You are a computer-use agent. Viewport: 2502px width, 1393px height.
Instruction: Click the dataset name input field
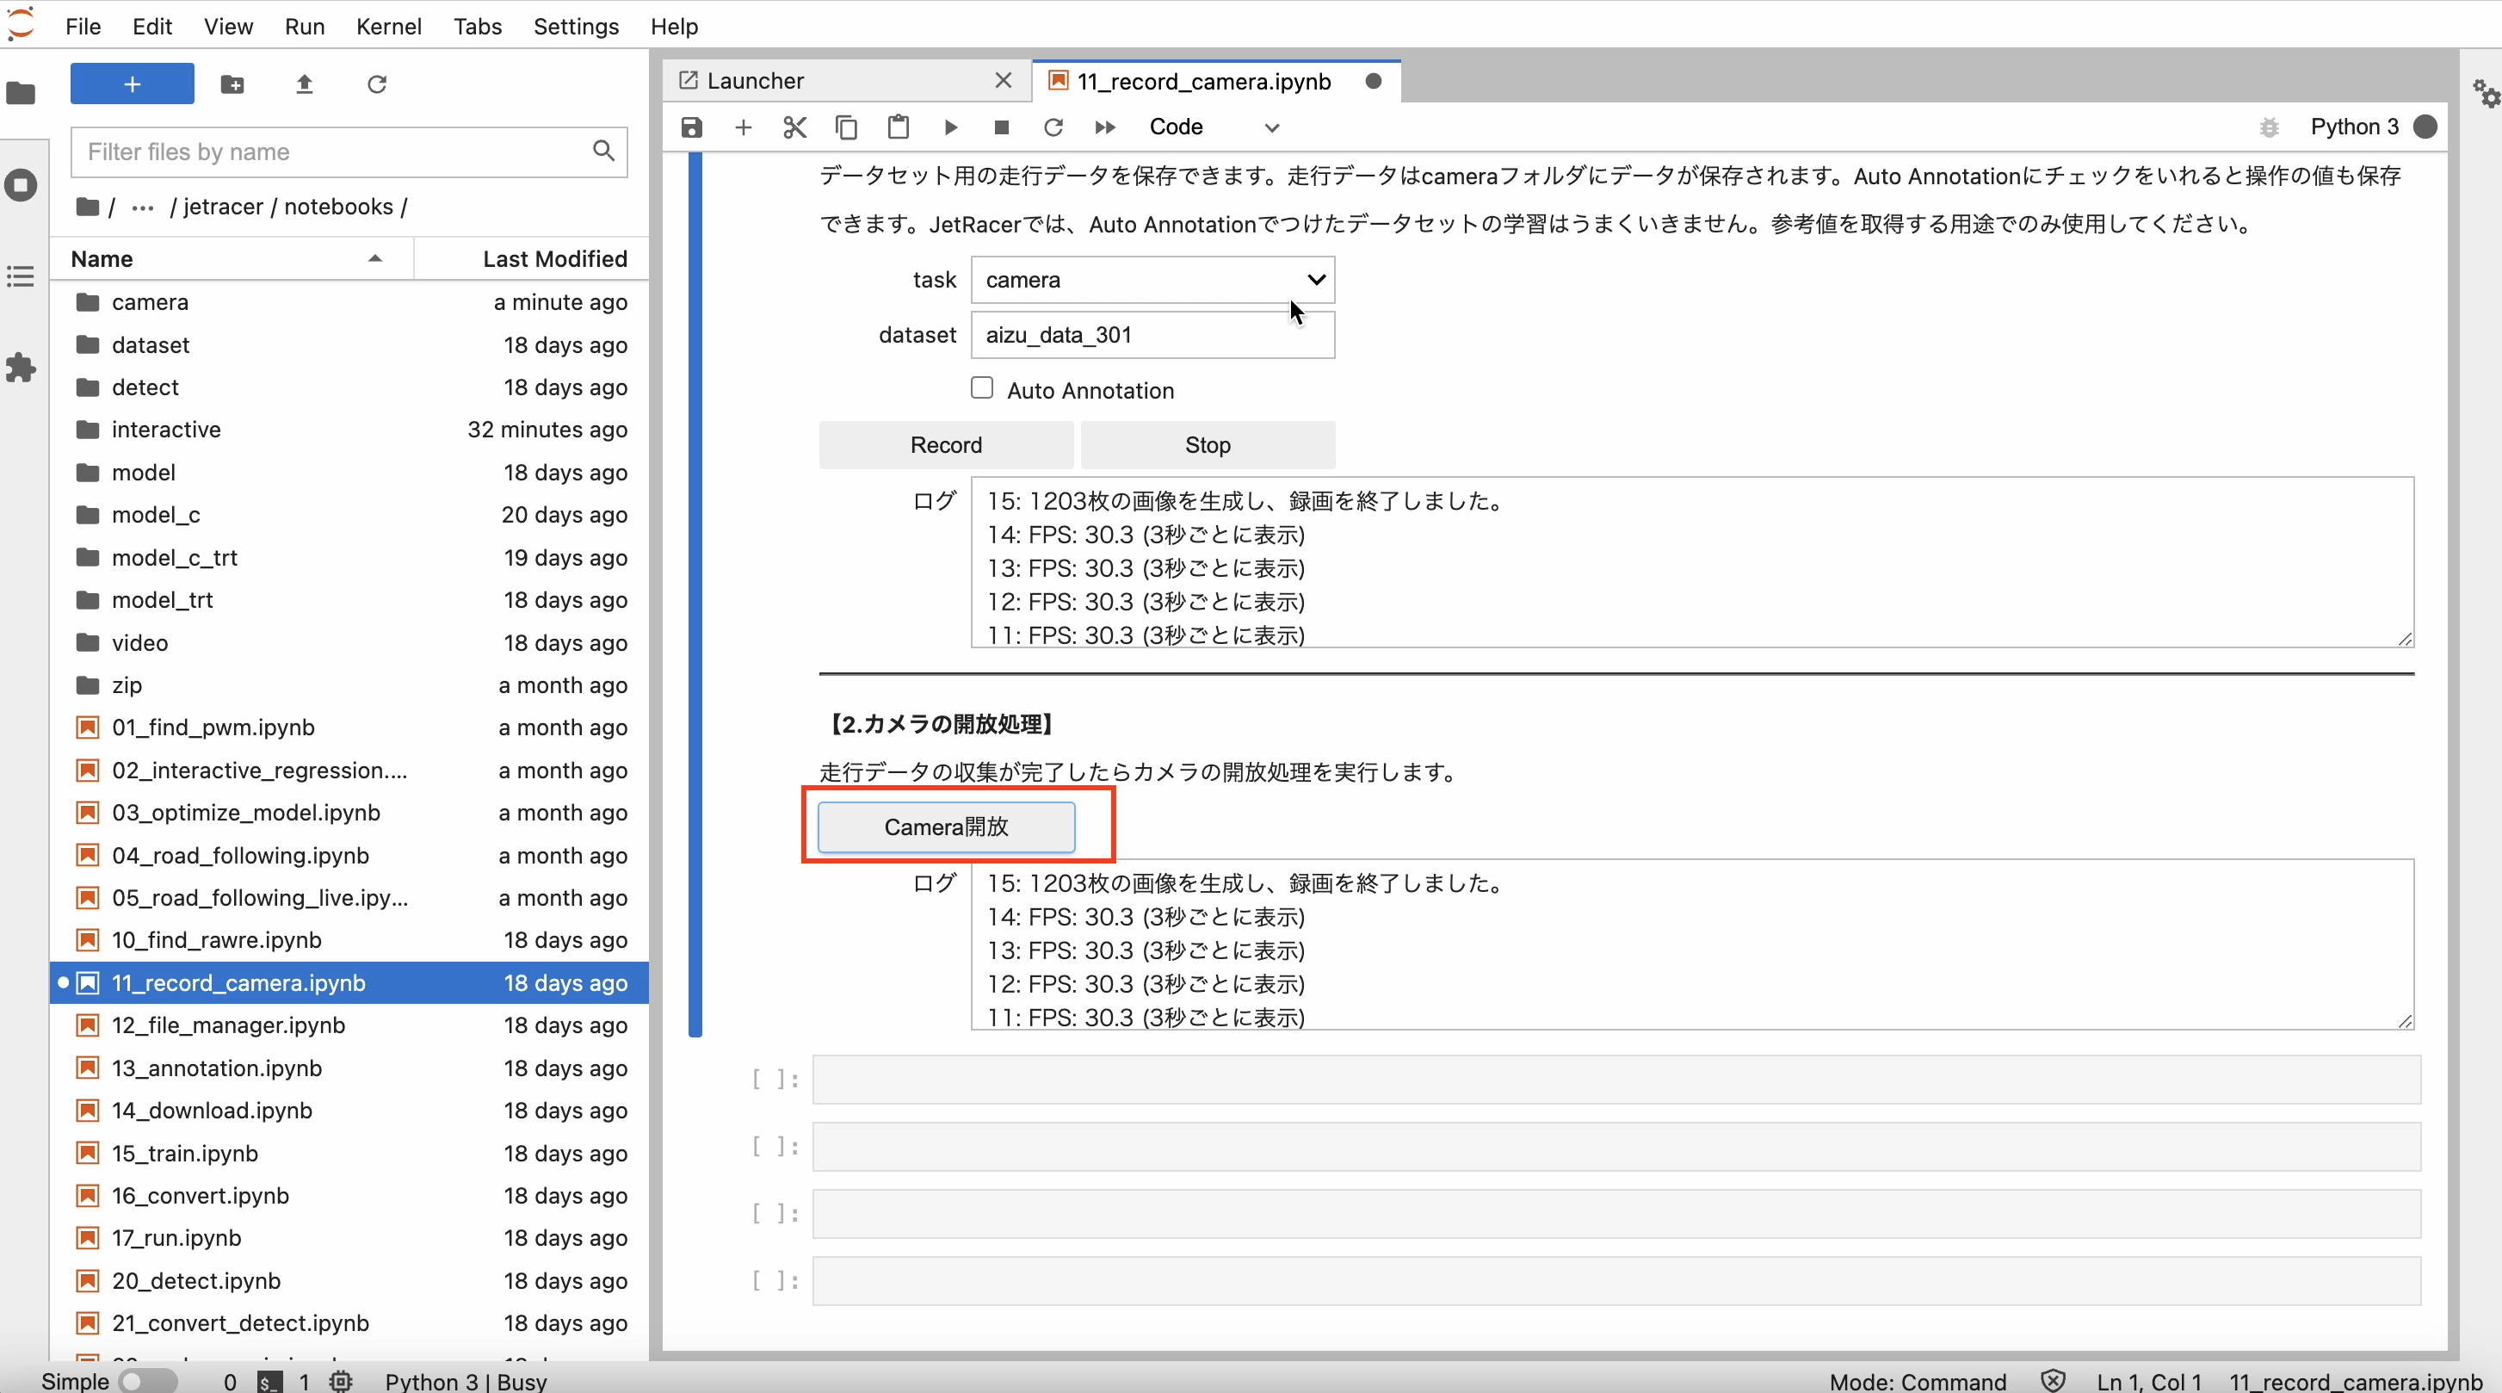[x=1153, y=335]
